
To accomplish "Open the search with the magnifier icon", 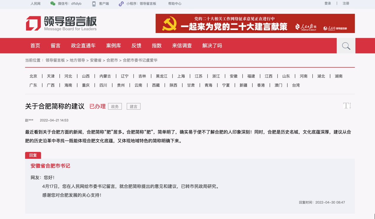I will (345, 46).
